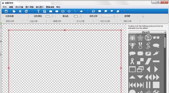This screenshot has width=169, height=93.
Task: Pick the medal symbol
Action: click(x=140, y=46)
